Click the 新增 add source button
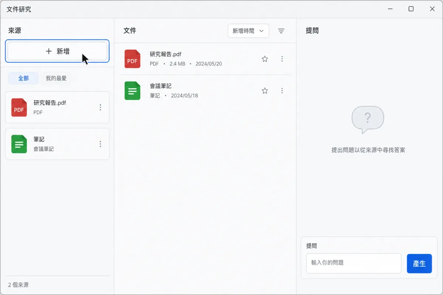443x295 pixels. click(57, 51)
